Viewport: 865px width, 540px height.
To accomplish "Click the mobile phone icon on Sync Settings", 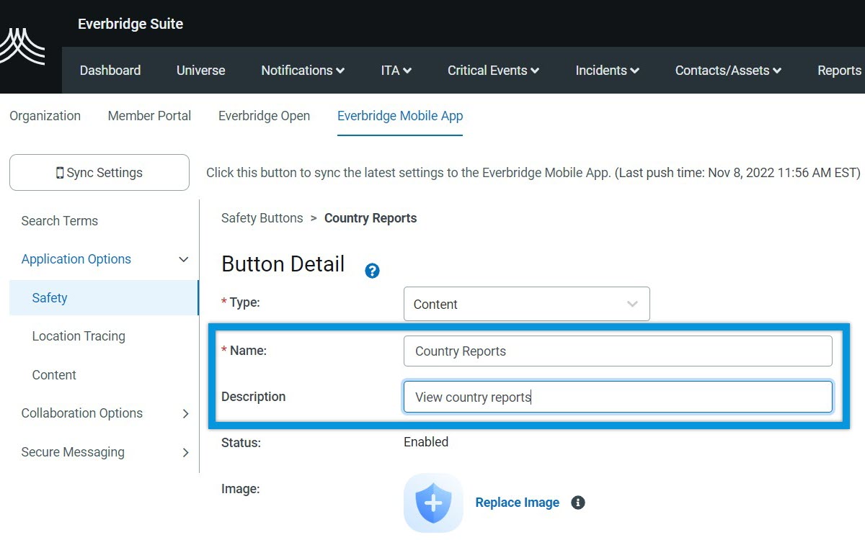I will 61,172.
